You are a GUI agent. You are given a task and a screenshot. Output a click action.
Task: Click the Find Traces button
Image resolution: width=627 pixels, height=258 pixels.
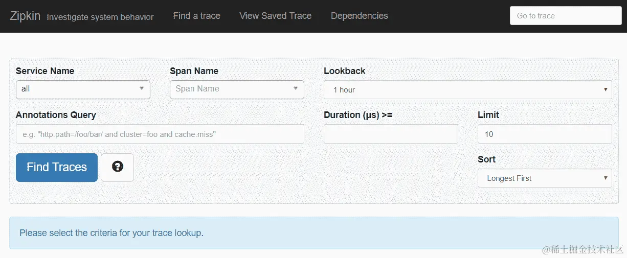[x=57, y=167]
